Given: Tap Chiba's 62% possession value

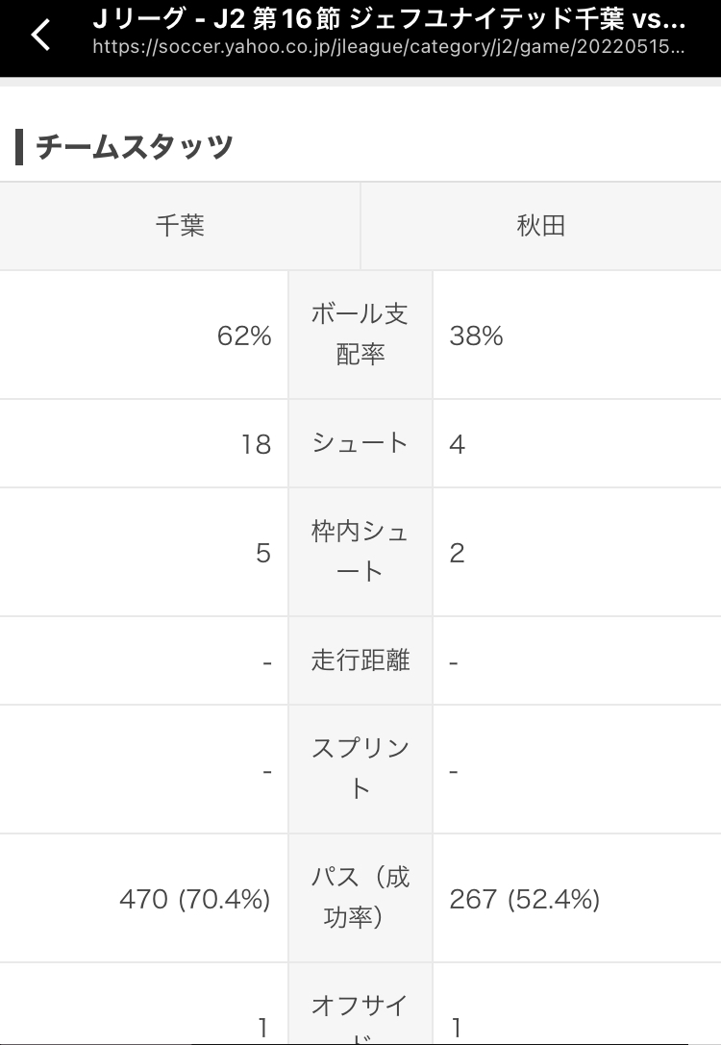Looking at the screenshot, I should (x=244, y=336).
